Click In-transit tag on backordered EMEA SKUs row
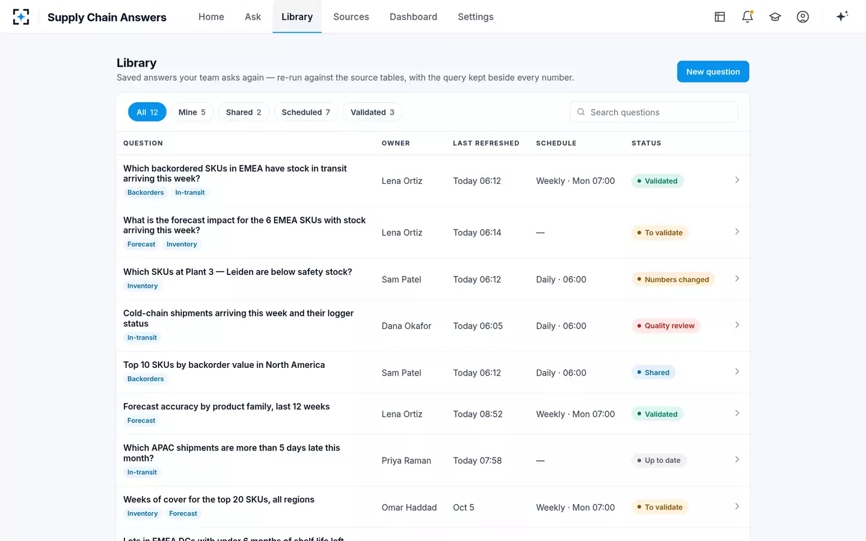The image size is (866, 541). point(190,192)
